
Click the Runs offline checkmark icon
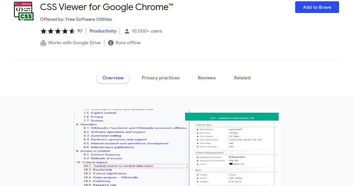click(111, 43)
